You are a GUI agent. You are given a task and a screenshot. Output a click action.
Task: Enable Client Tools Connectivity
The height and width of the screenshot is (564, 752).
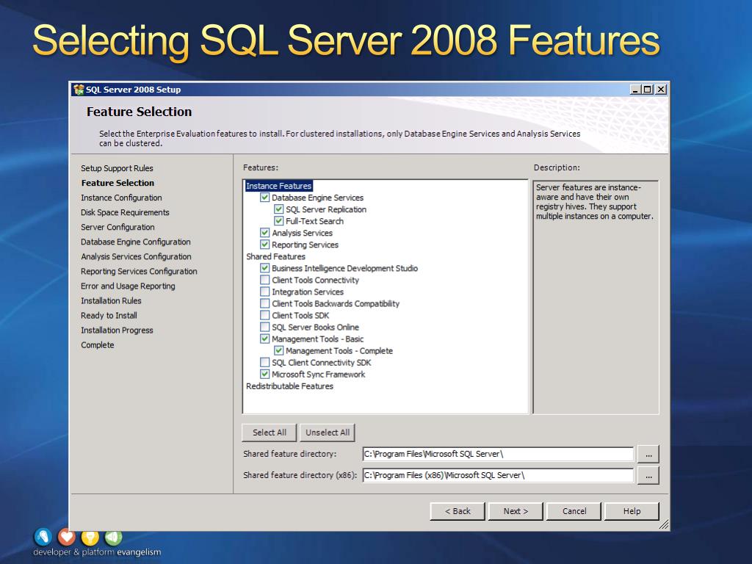[x=264, y=280]
